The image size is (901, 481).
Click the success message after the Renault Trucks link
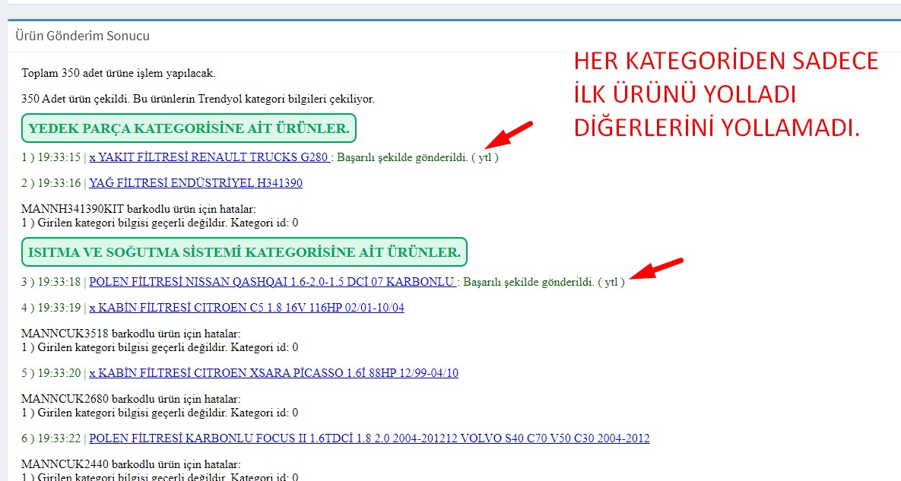pos(417,158)
